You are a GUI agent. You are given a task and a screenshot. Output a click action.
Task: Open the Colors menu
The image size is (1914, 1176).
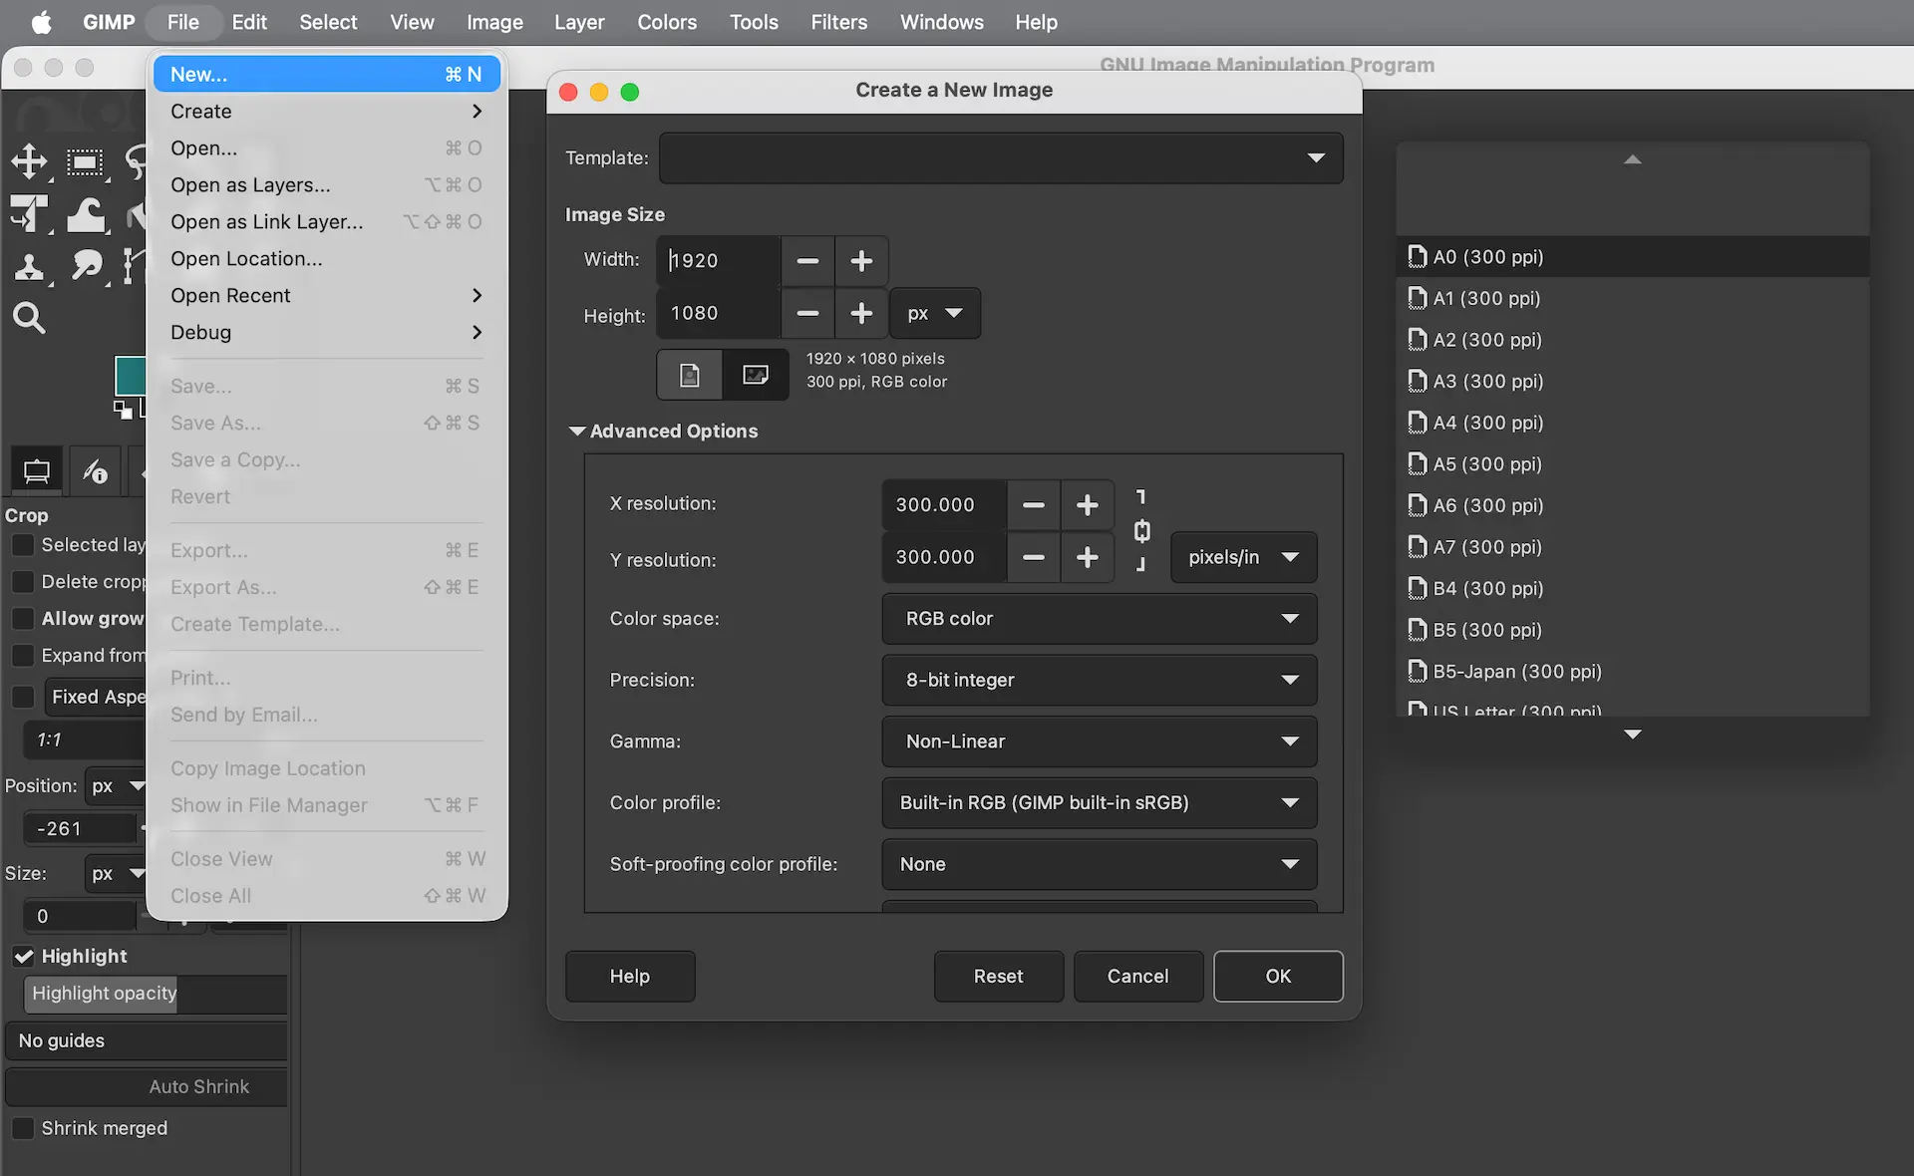[x=667, y=22]
